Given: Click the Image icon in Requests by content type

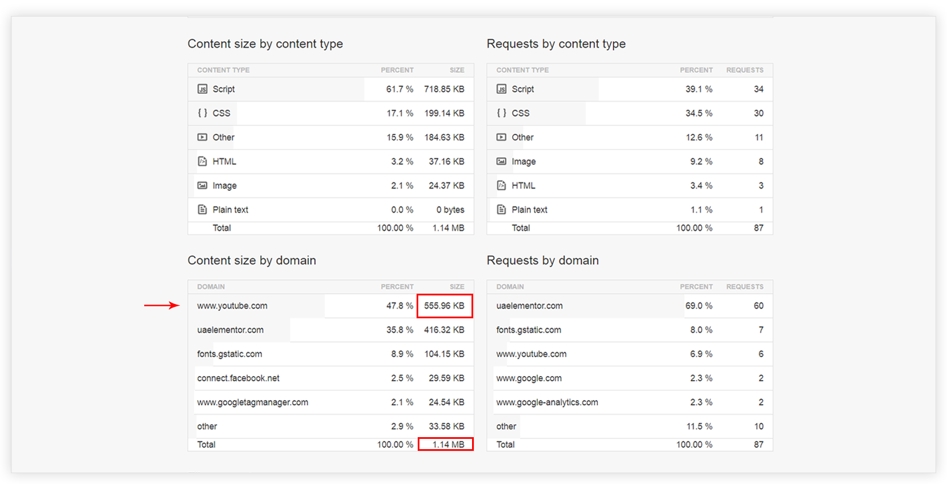Looking at the screenshot, I should [x=501, y=162].
